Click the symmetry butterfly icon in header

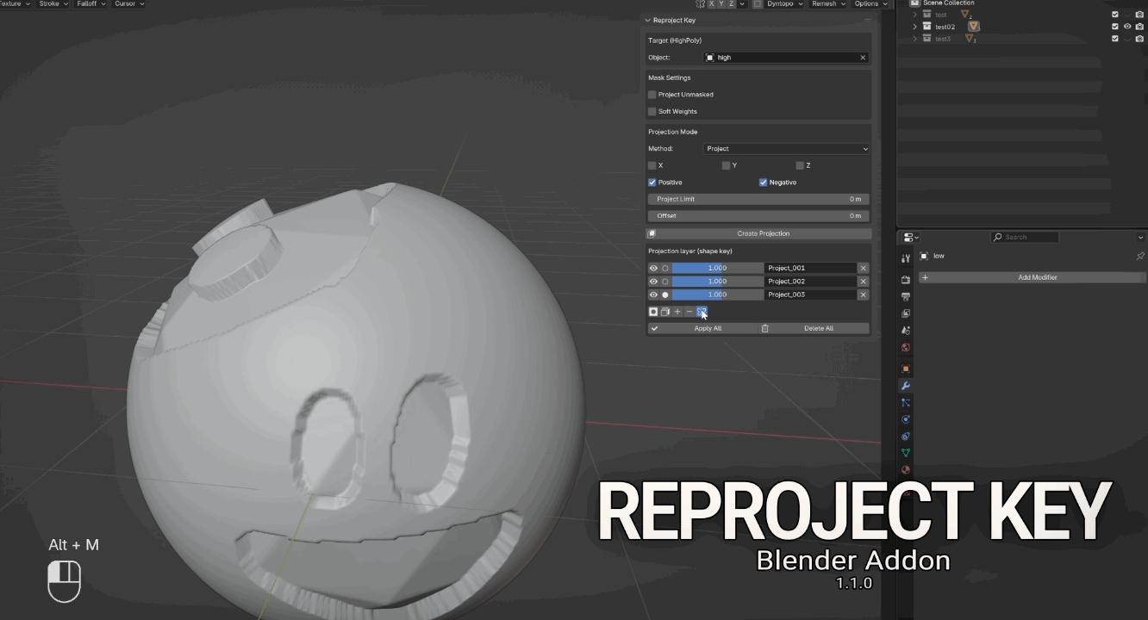coord(701,4)
